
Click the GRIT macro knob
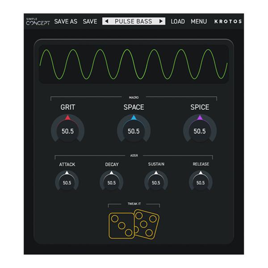[x=67, y=130]
